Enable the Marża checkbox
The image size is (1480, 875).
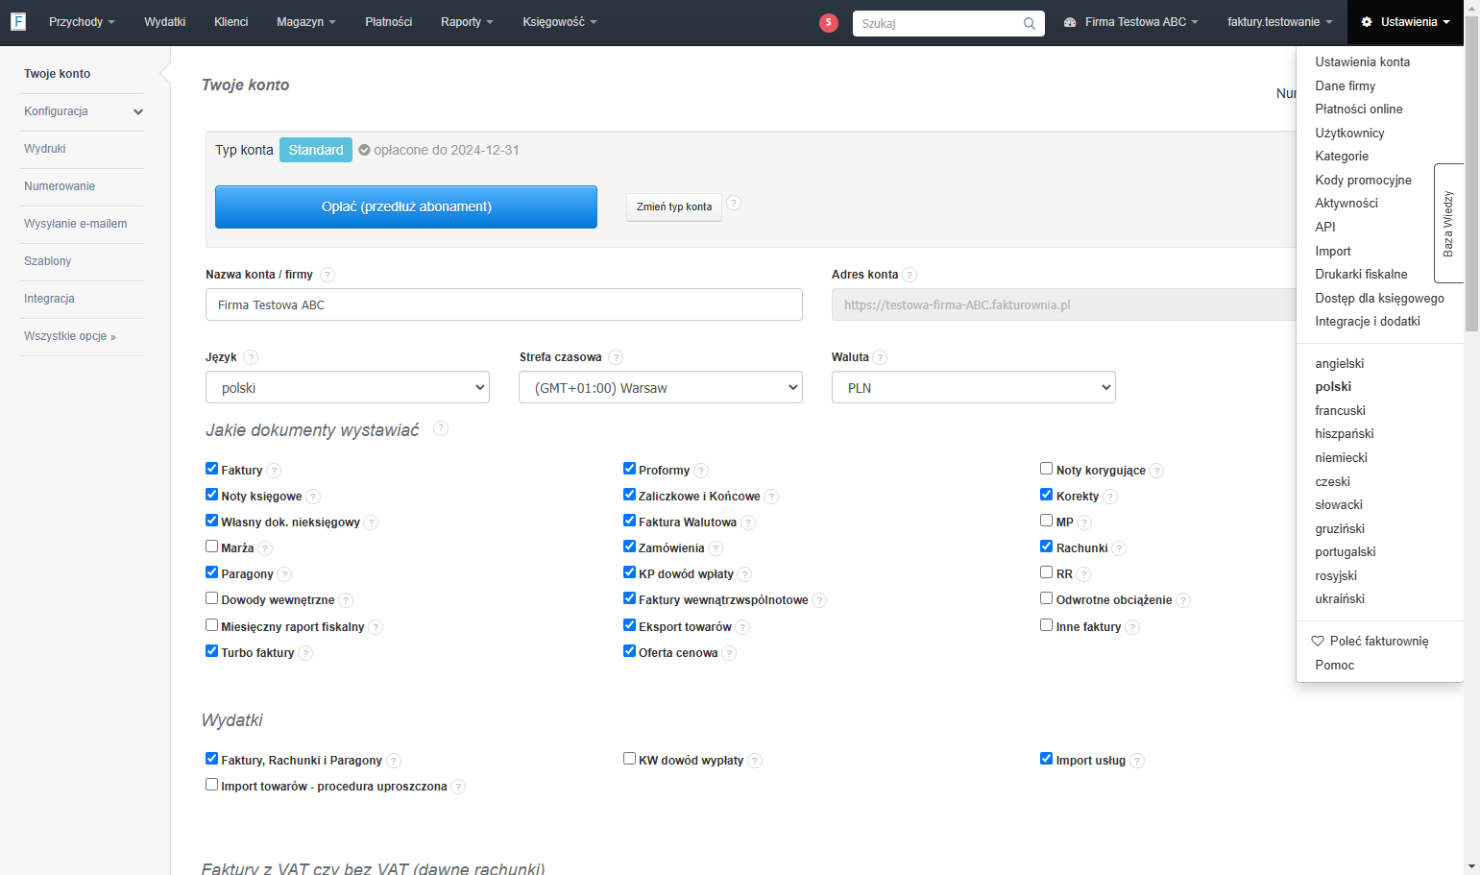211,547
